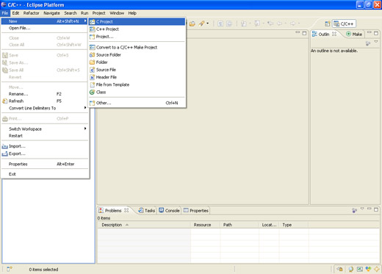Open the Outline view menu triangle
The height and width of the screenshot is (274, 382).
pyautogui.click(x=376, y=42)
